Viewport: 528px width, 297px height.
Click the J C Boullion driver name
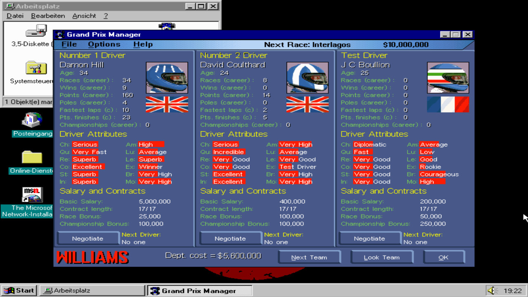click(x=365, y=65)
